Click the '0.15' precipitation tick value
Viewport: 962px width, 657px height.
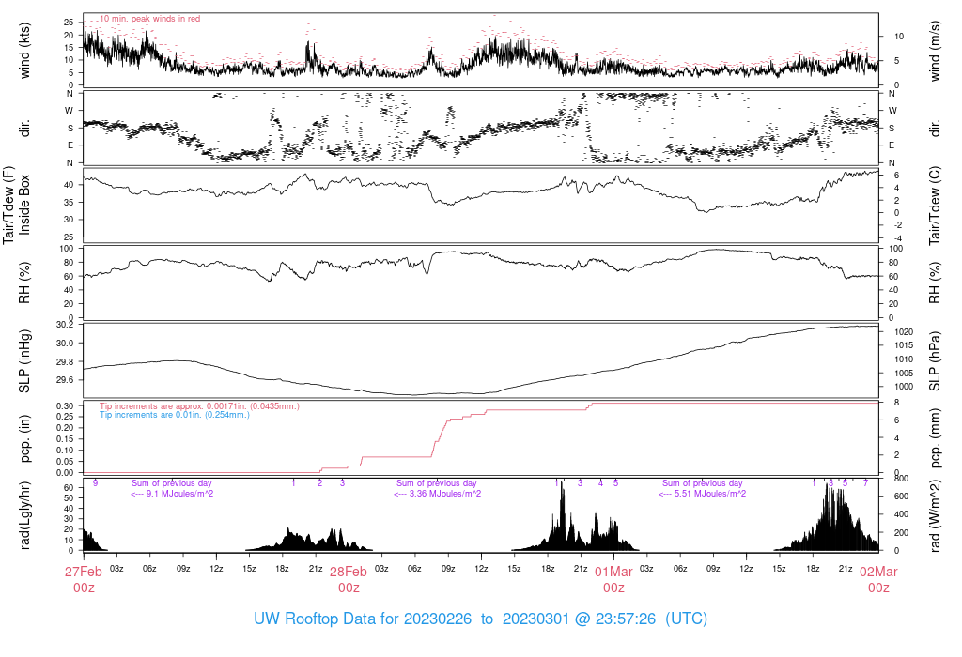tap(65, 439)
